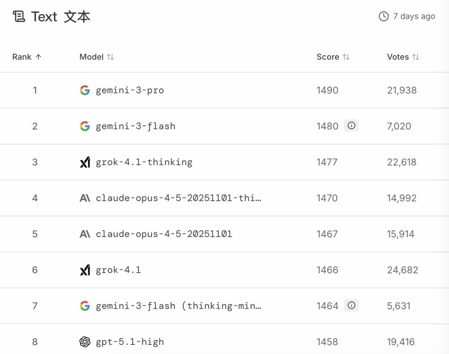Click the Google logo next to gemini-3-pro
Screen dimensions: 449x354
[85, 90]
